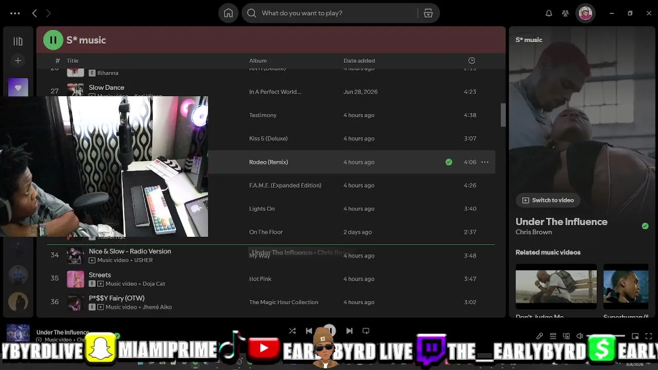Adjust the volume slider
The width and height of the screenshot is (658, 370).
(x=607, y=336)
